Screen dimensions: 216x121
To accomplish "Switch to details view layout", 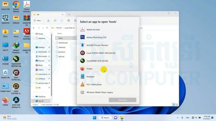I will 174,105.
